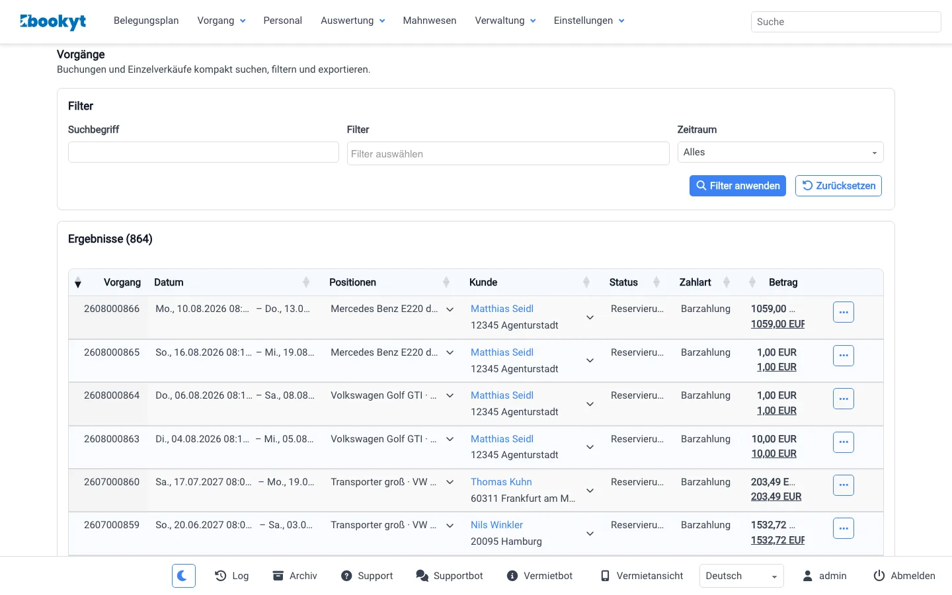Open the admin user profile
The width and height of the screenshot is (952, 595).
pyautogui.click(x=824, y=576)
